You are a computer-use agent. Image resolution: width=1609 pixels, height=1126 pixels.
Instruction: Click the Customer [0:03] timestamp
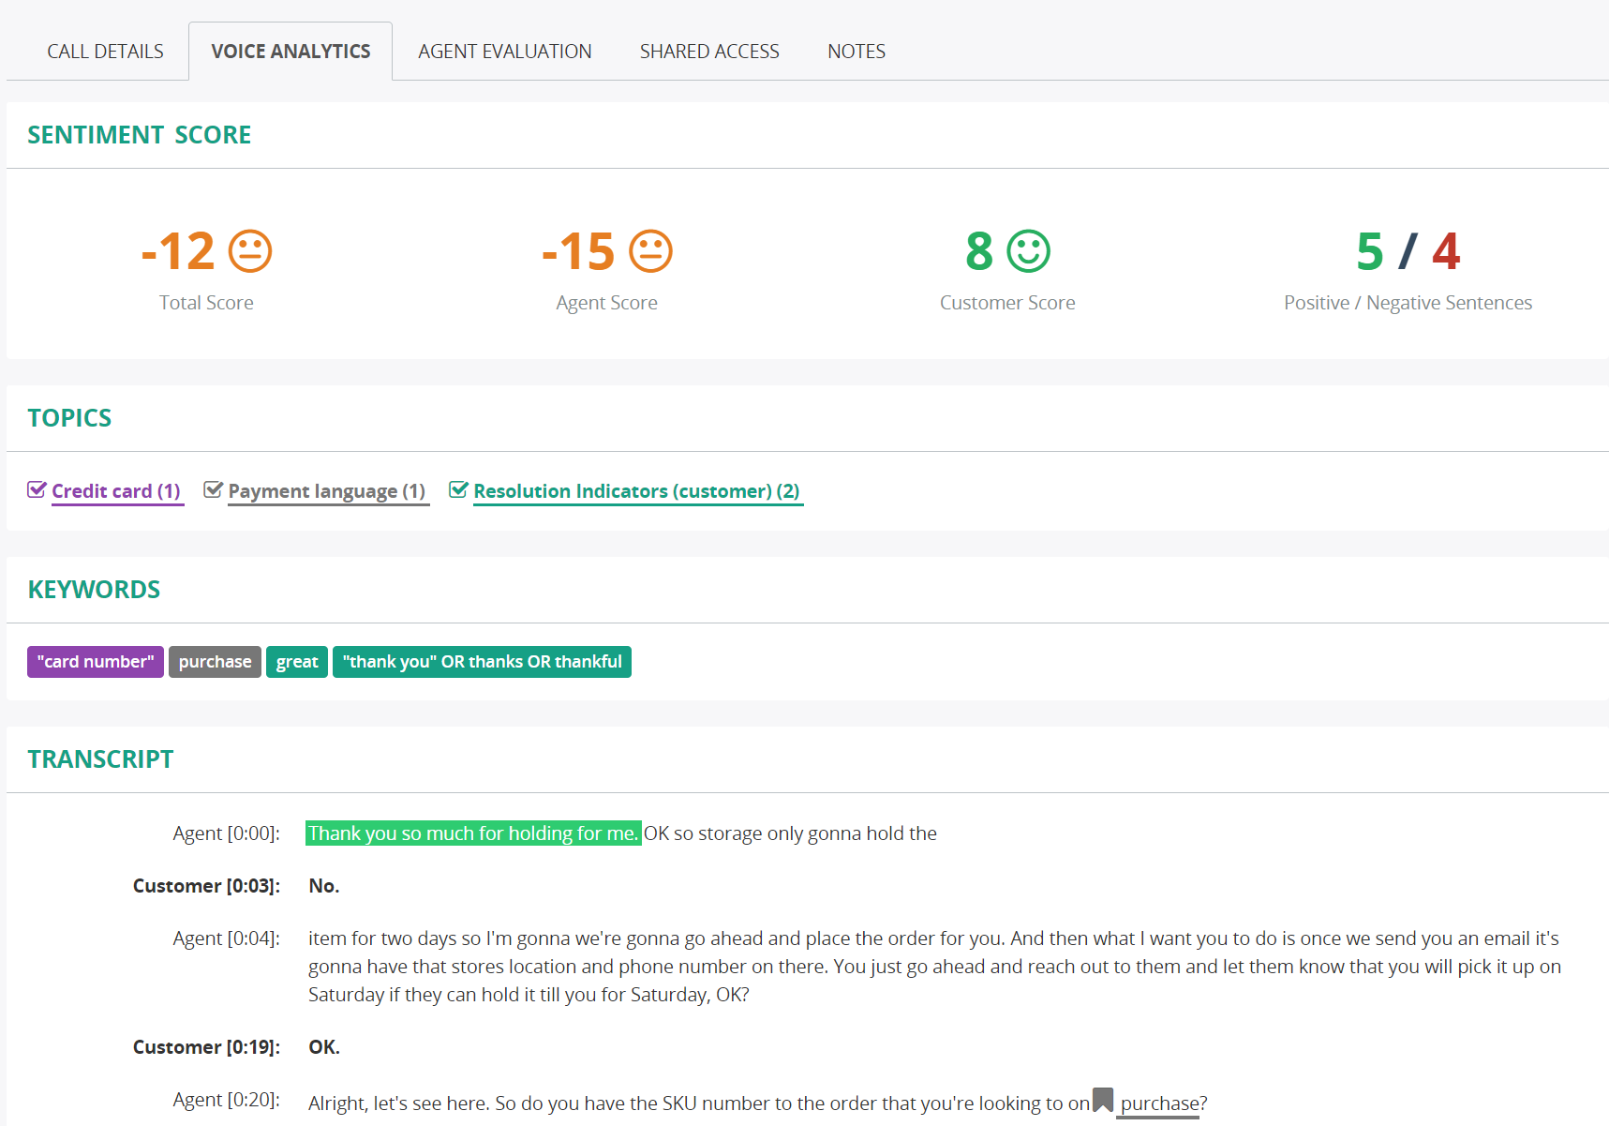pos(206,886)
